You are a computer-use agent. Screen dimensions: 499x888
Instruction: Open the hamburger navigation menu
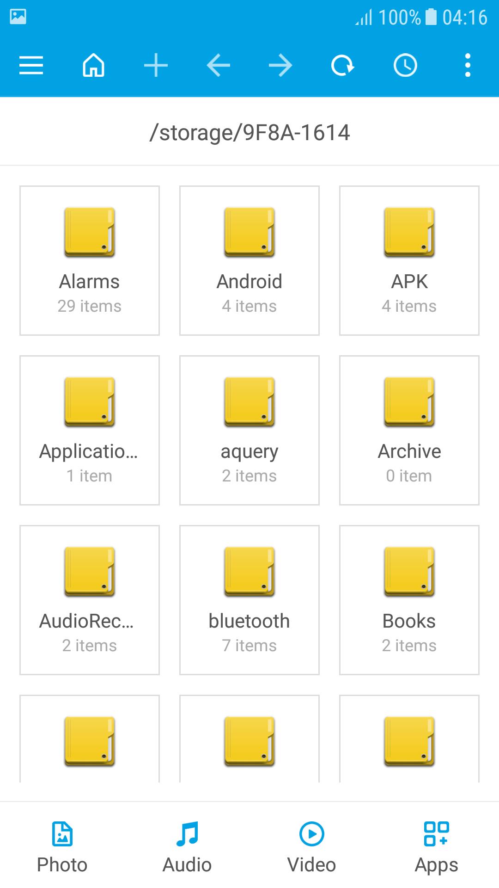31,65
